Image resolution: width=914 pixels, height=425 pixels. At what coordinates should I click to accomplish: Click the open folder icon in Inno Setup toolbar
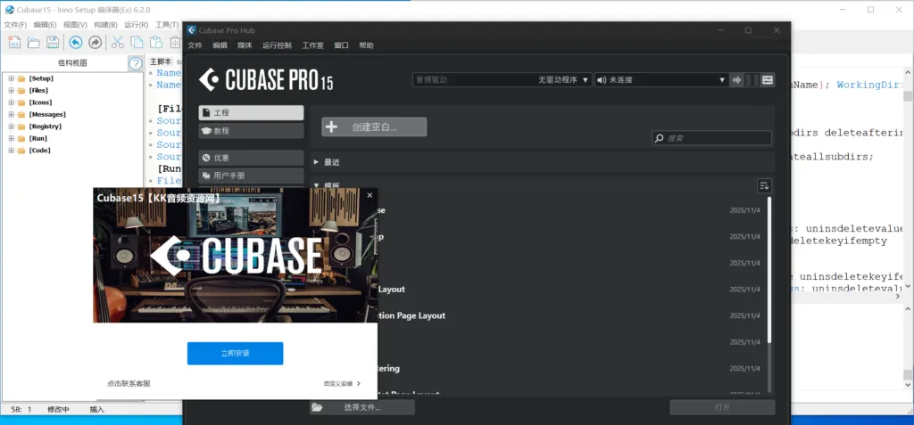[34, 42]
